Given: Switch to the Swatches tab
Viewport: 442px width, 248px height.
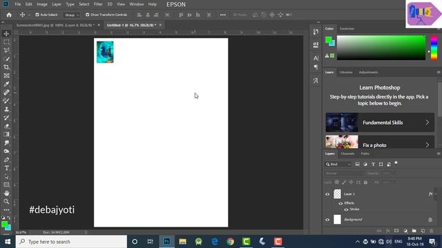Looking at the screenshot, I should [347, 29].
